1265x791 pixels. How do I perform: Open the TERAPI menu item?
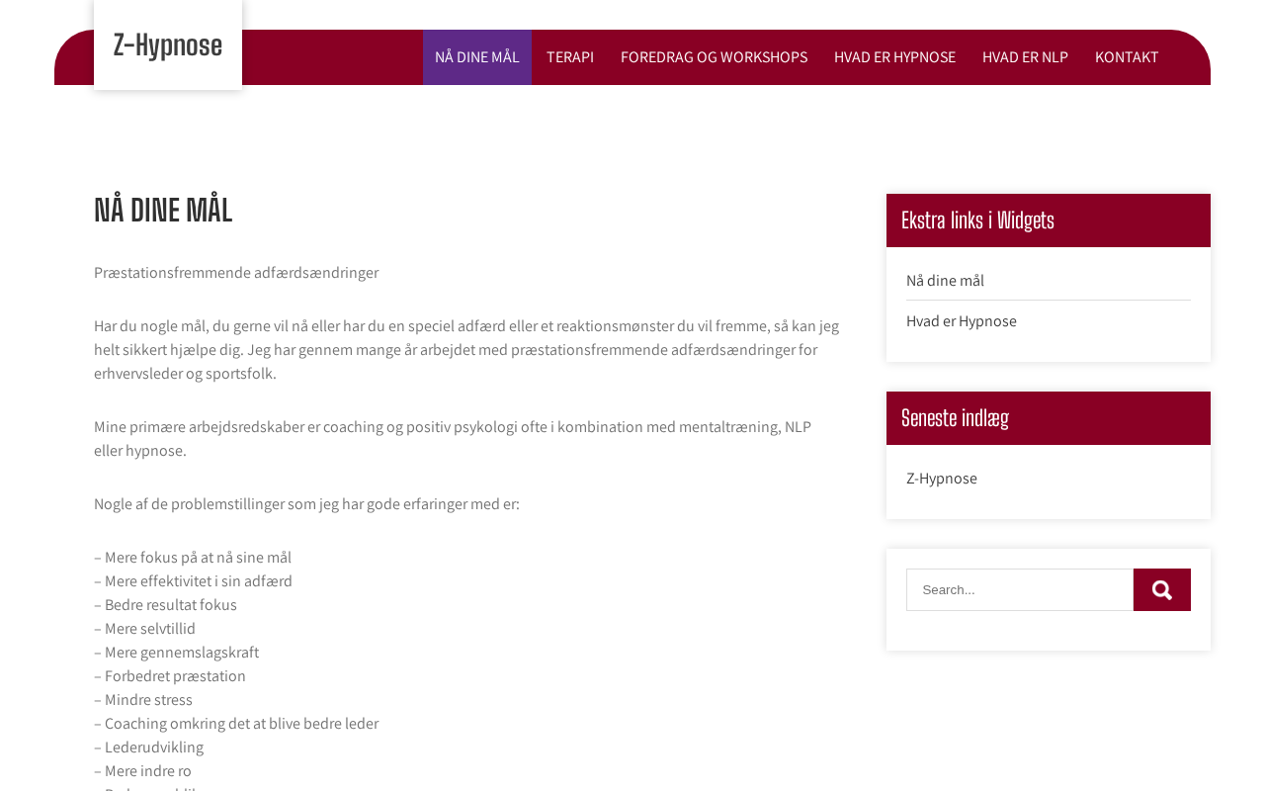(570, 57)
